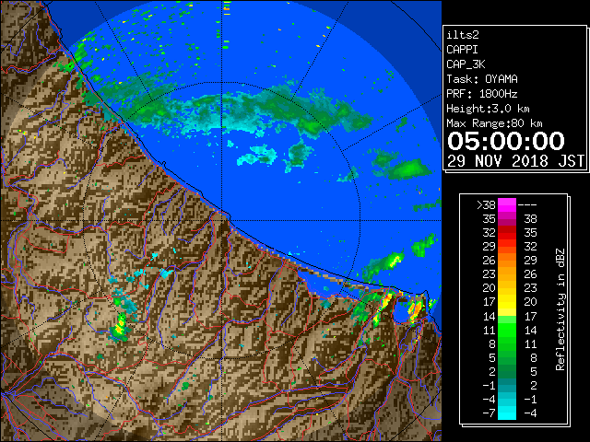Image resolution: width=590 pixels, height=442 pixels.
Task: Click the ">38" legend value
Action: [486, 204]
